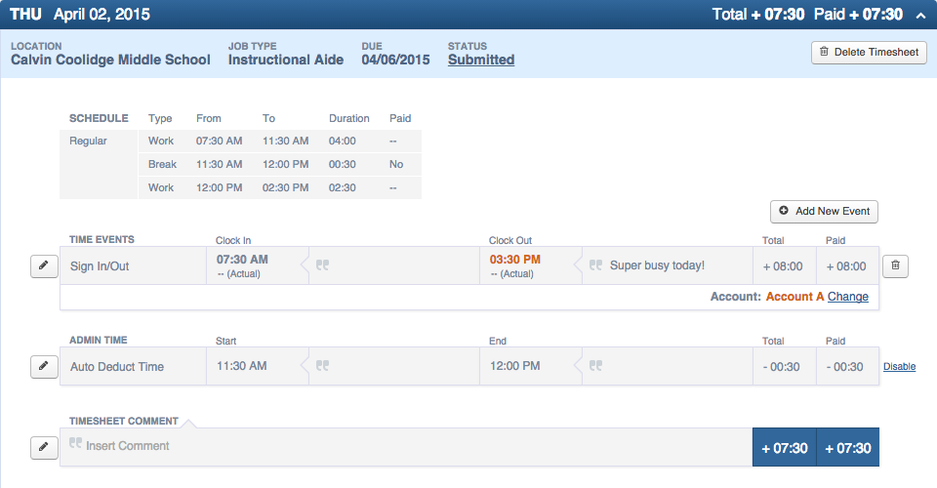Click pencil edit icon for Sign In/Out

45,265
